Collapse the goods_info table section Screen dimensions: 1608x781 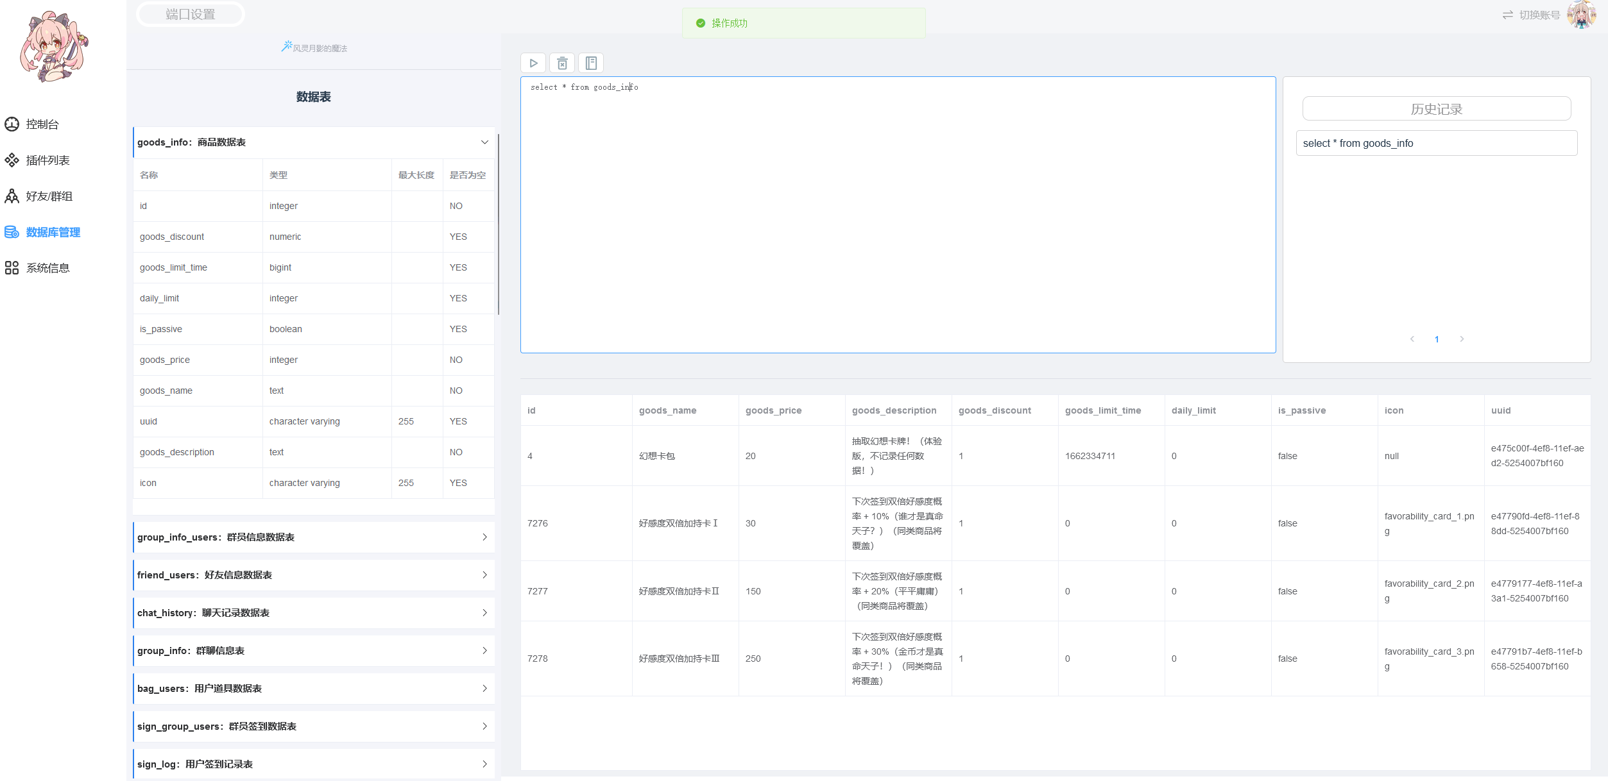(484, 142)
